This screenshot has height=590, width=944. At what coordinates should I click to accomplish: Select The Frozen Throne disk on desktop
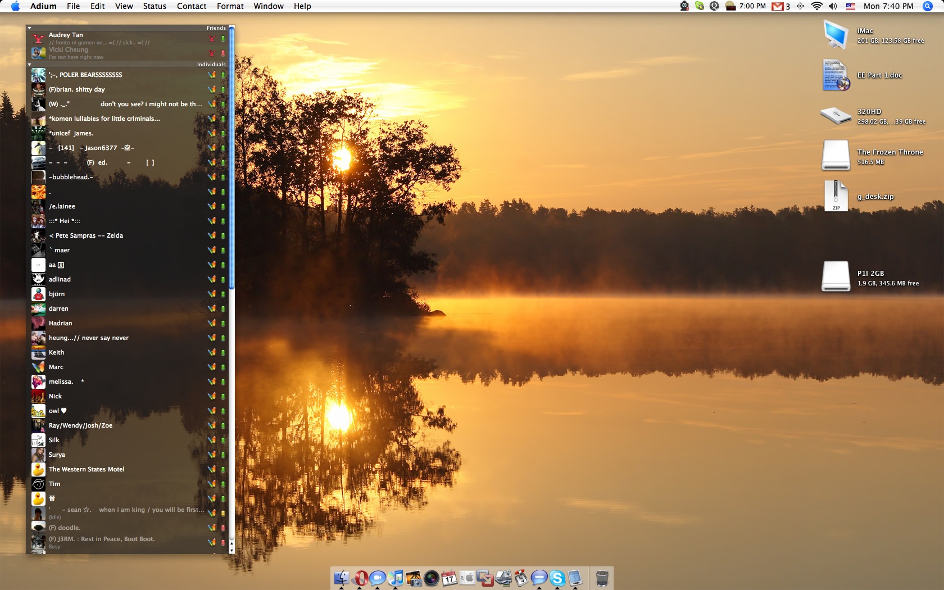[x=836, y=155]
